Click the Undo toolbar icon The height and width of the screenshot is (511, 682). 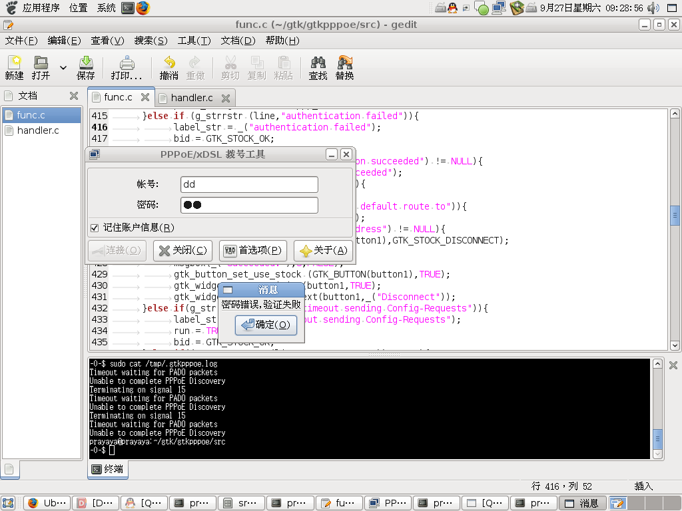(x=169, y=68)
